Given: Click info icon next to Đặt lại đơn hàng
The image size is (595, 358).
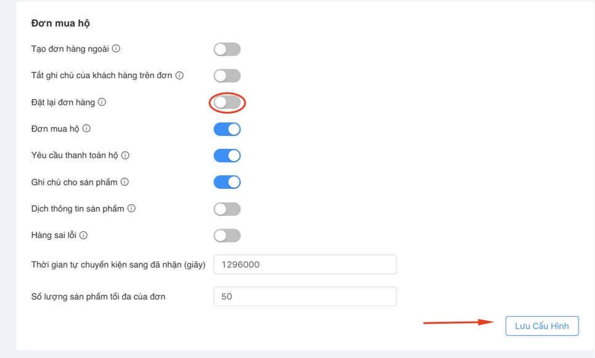Looking at the screenshot, I should point(102,102).
